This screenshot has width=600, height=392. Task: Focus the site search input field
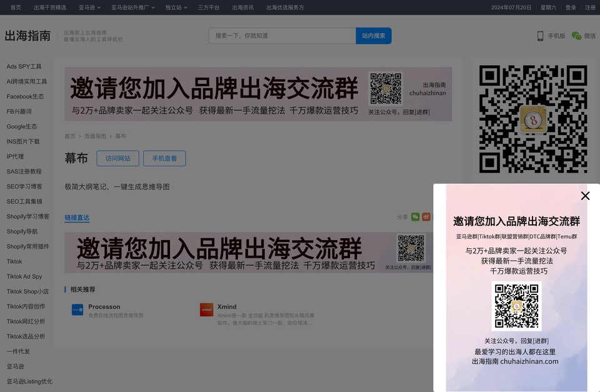tap(282, 36)
